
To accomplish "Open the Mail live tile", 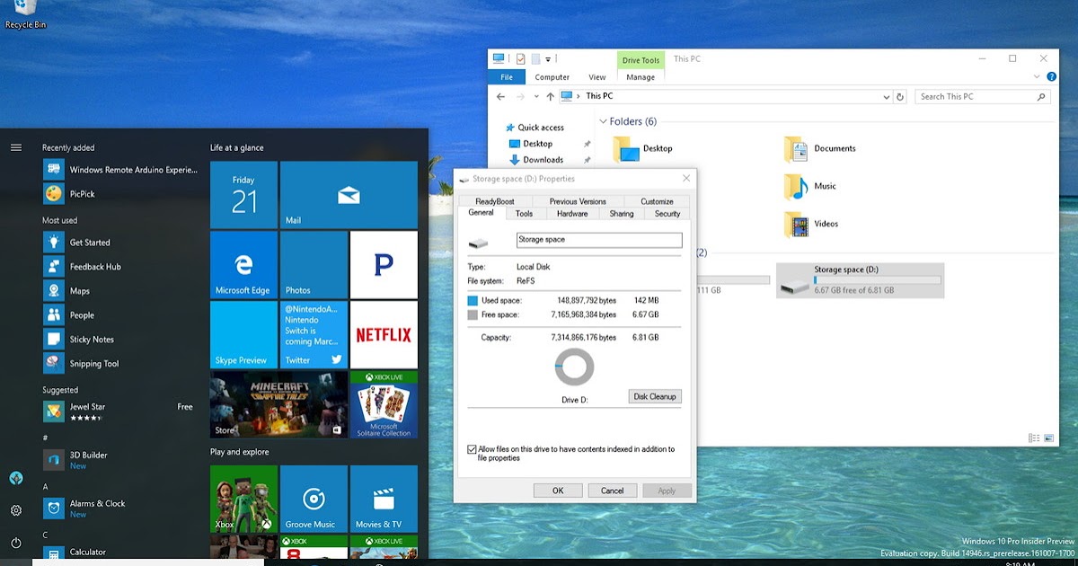I will (x=349, y=195).
